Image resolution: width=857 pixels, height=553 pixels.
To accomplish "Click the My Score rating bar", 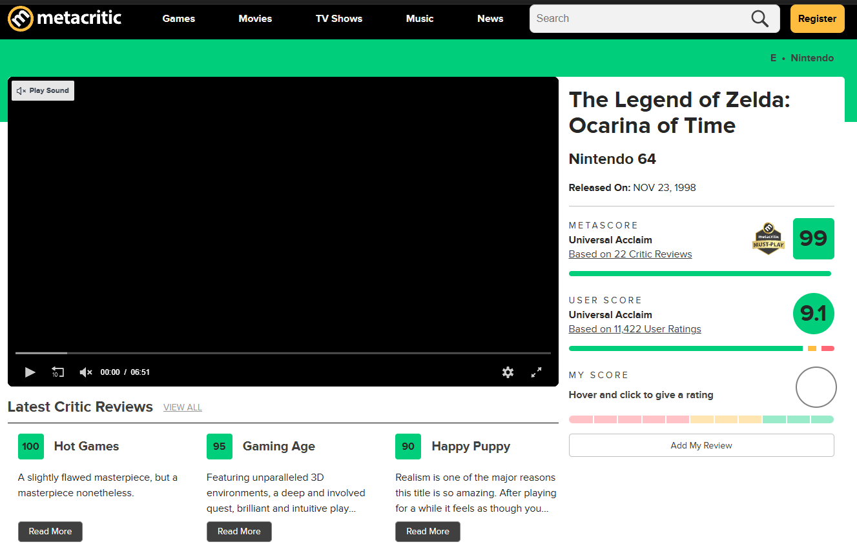I will point(701,419).
